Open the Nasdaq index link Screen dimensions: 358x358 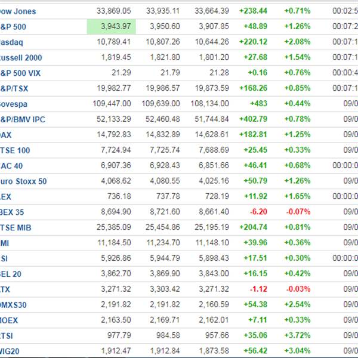point(11,42)
